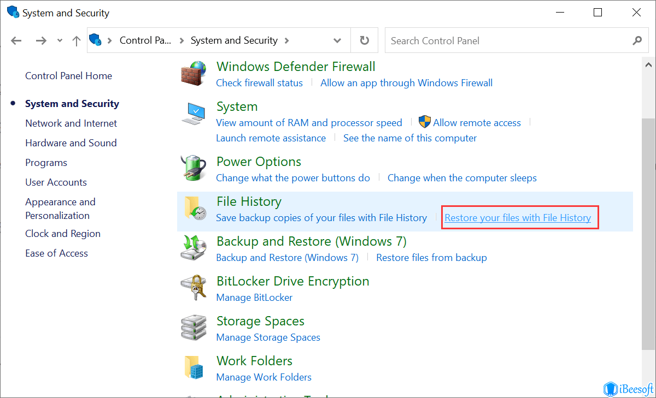Click See the name of this computer
This screenshot has height=398, width=656.
(410, 138)
